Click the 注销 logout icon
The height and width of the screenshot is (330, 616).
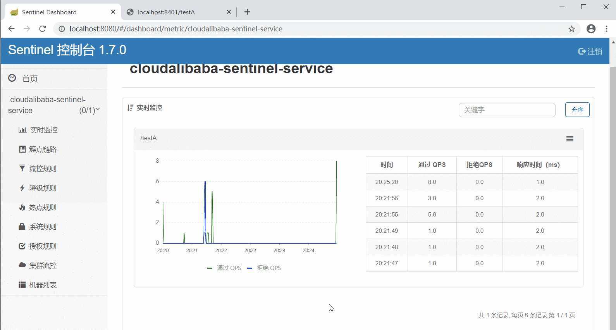pyautogui.click(x=582, y=51)
